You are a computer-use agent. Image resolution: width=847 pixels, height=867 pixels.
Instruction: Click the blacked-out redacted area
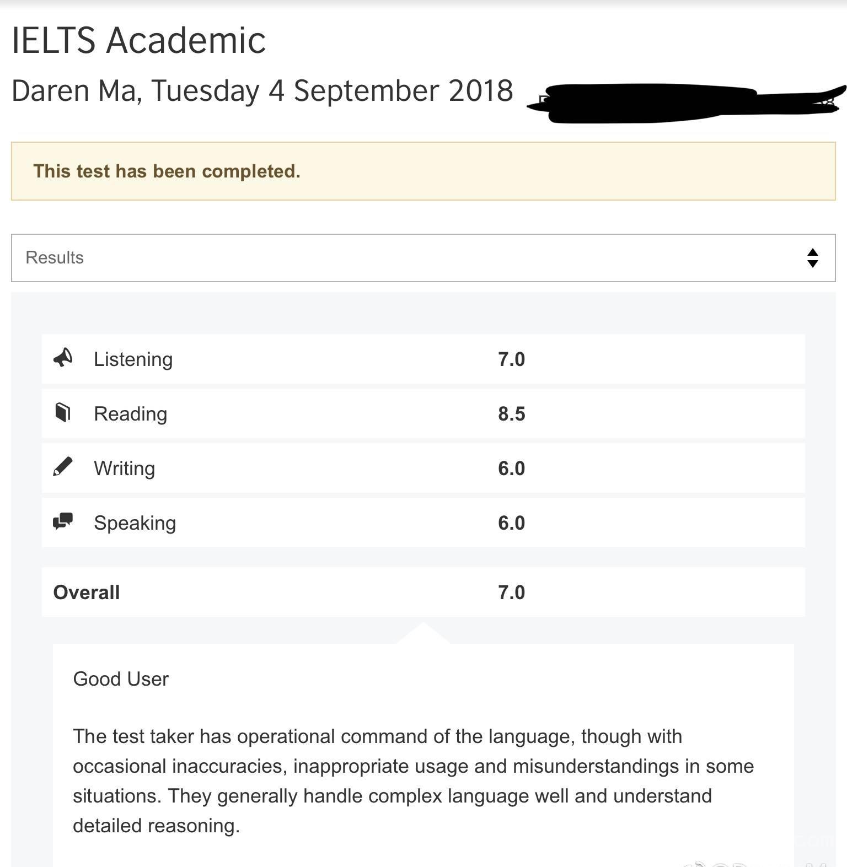tap(687, 103)
